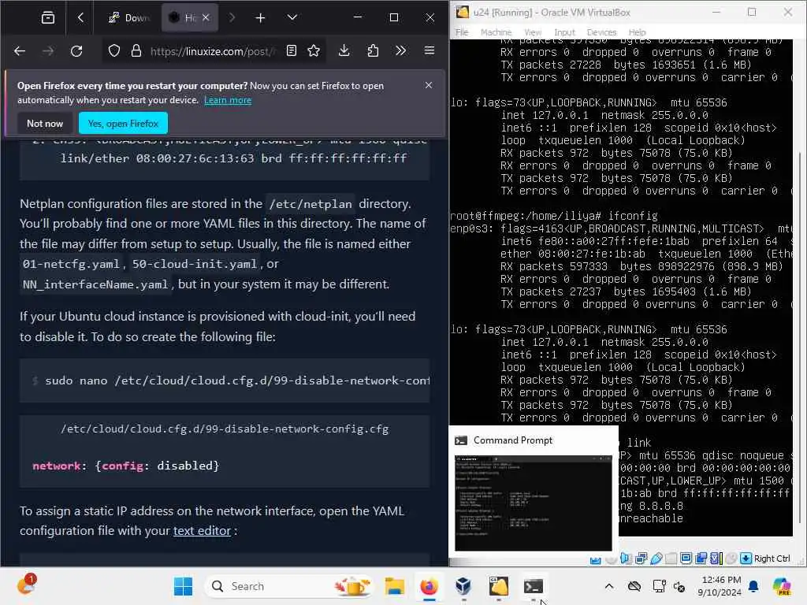Image resolution: width=807 pixels, height=605 pixels.
Task: Click the sudo nano command code block
Action: click(225, 380)
